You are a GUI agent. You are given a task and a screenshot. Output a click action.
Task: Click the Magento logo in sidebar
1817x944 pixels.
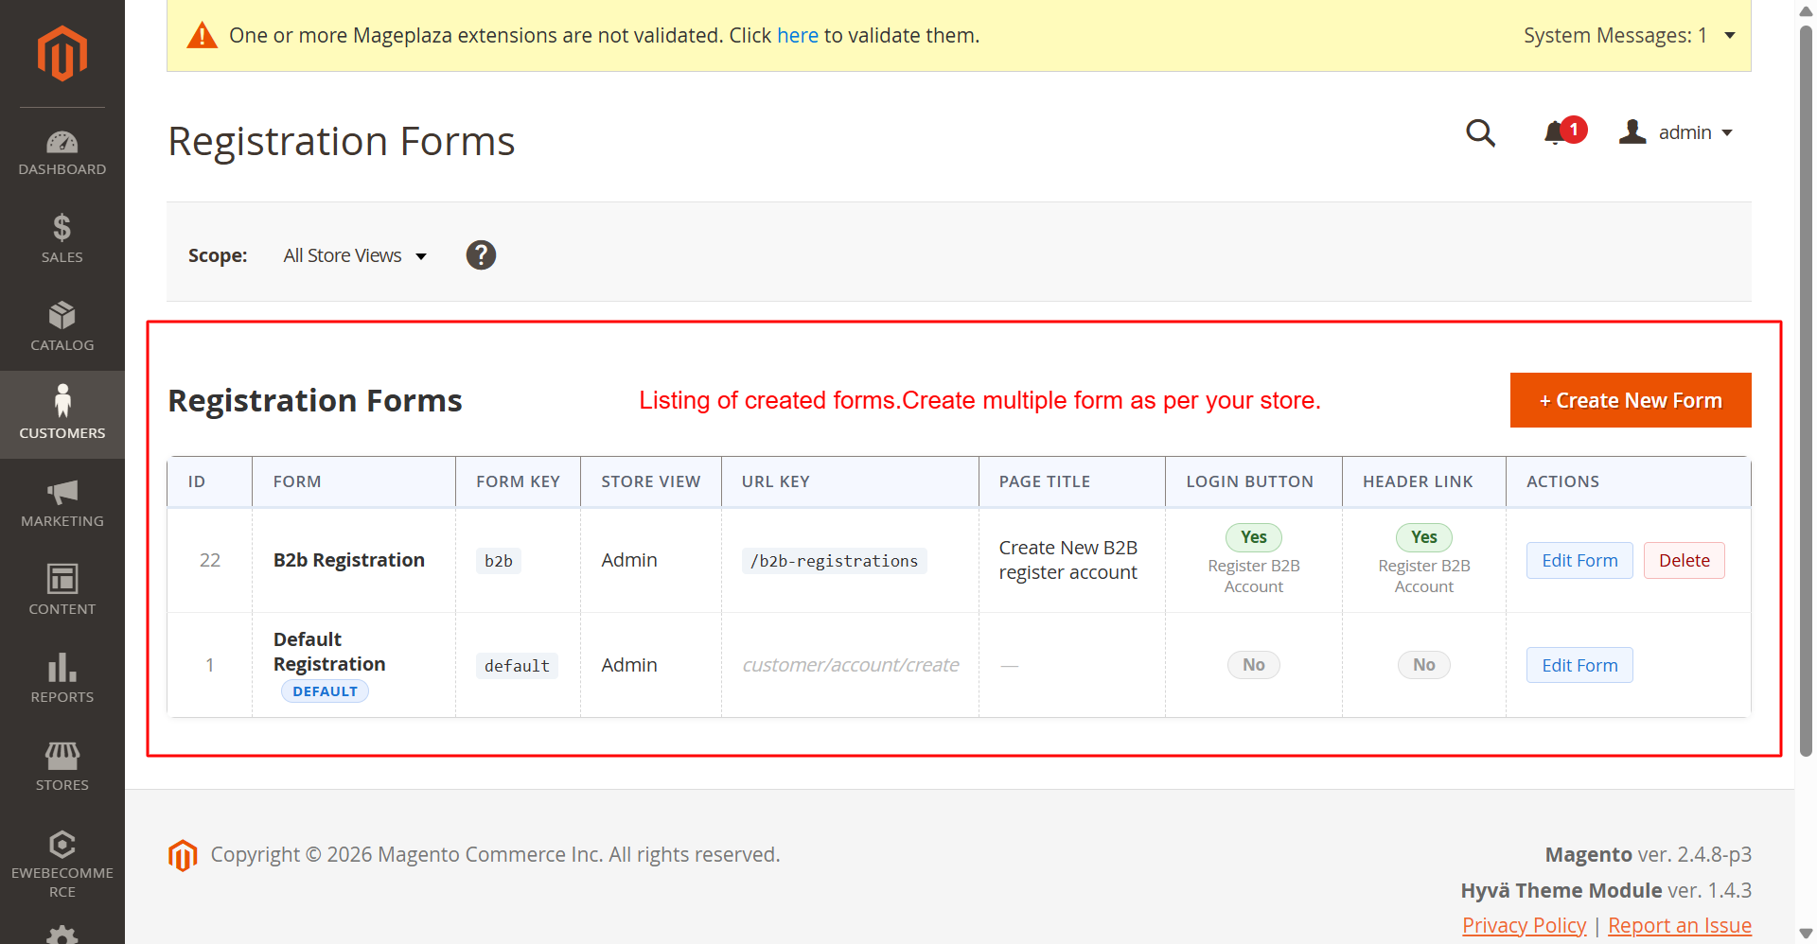pos(62,53)
